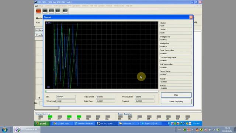The image size is (236, 133).
Task: Click the WedgeSize value field
Action: tap(176, 47)
